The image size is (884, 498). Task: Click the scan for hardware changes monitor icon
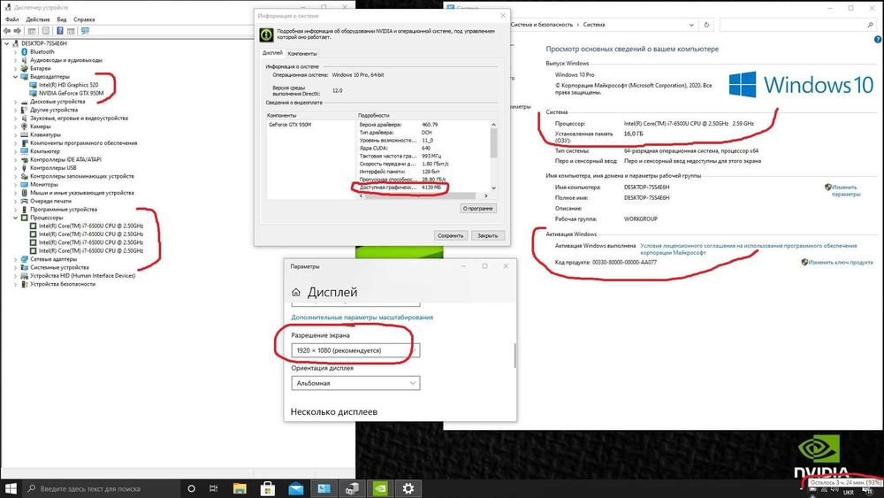click(85, 31)
